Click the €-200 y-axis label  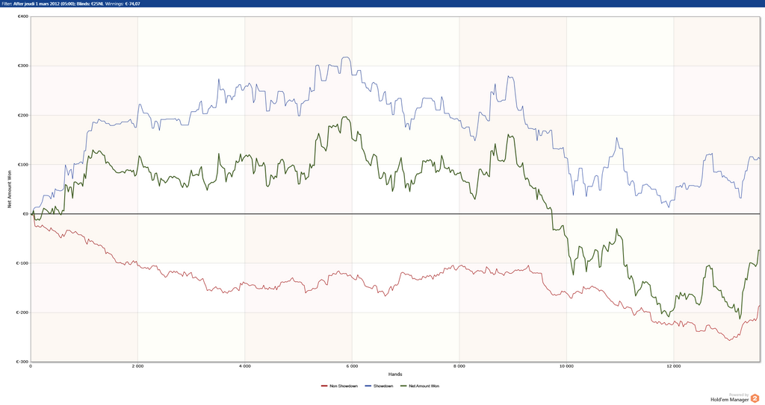pos(22,313)
